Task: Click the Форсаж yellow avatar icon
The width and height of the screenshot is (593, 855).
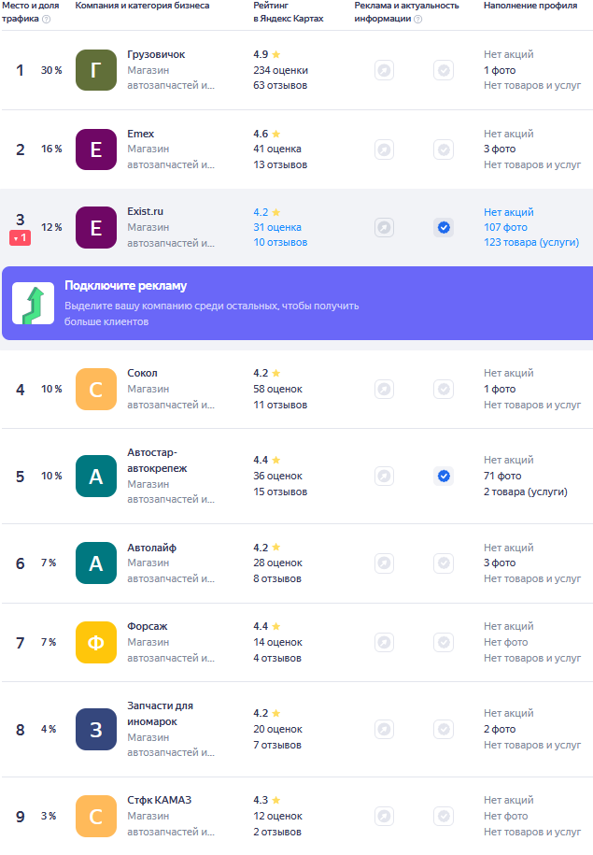Action: pyautogui.click(x=95, y=642)
